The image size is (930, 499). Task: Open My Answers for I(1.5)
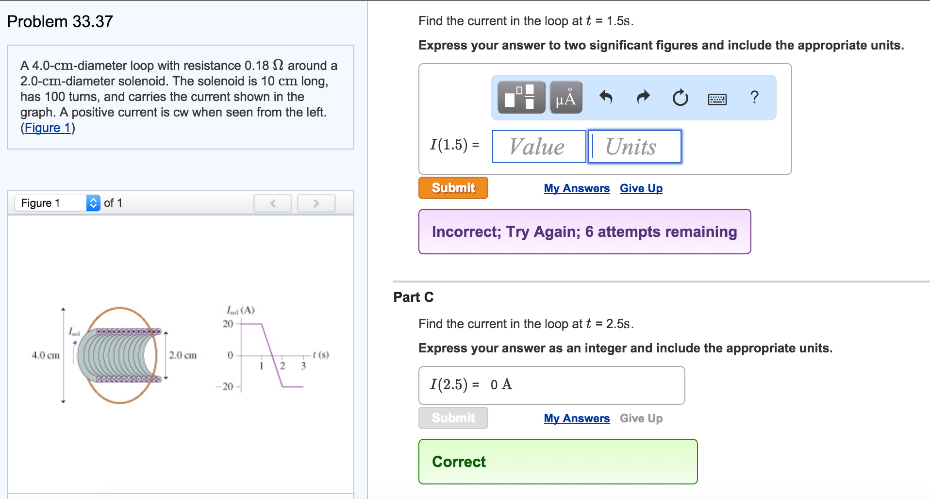(577, 188)
